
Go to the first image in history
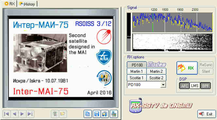[7, 114]
